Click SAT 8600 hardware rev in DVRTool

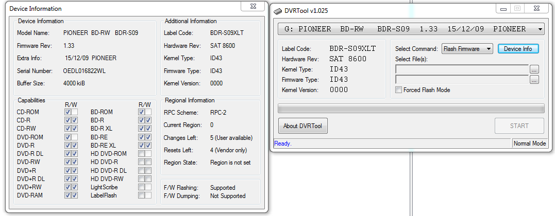[347, 59]
